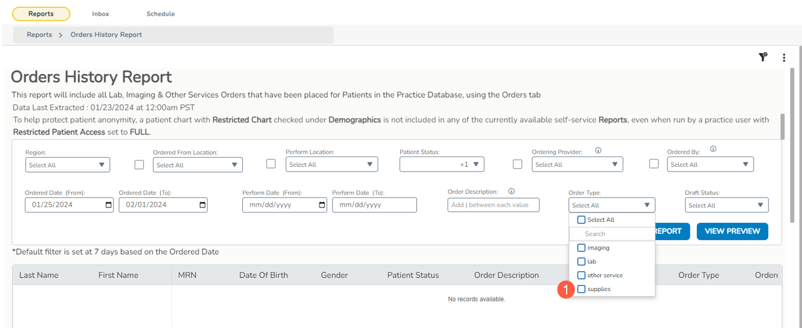The width and height of the screenshot is (802, 328).
Task: Open the Patient Status dropdown
Action: point(442,165)
